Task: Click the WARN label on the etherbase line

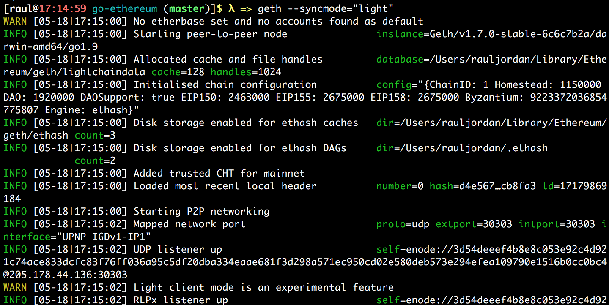Action: [15, 21]
